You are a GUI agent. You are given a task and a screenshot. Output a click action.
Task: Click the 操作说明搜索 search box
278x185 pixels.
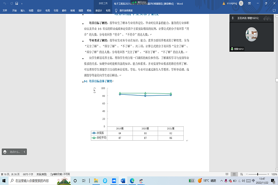126,10
